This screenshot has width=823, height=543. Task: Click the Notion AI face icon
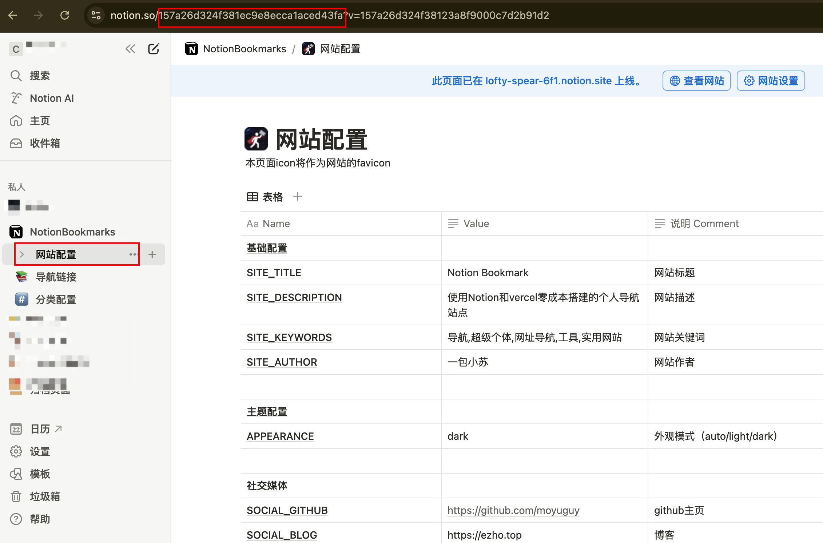point(16,98)
